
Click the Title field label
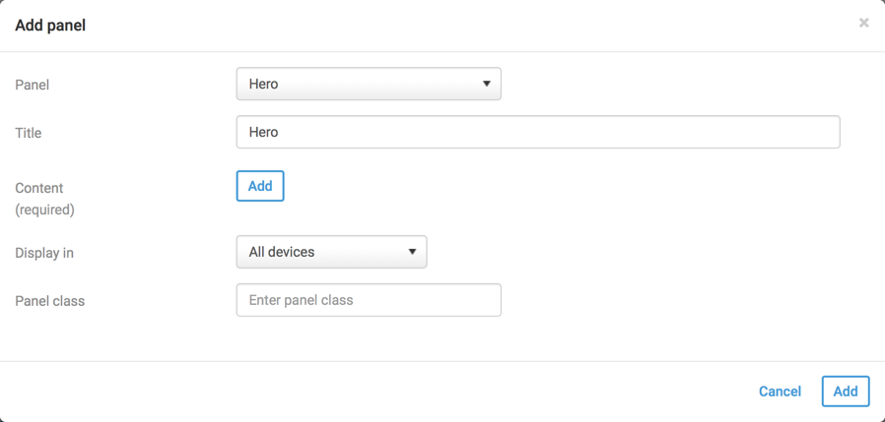(29, 133)
